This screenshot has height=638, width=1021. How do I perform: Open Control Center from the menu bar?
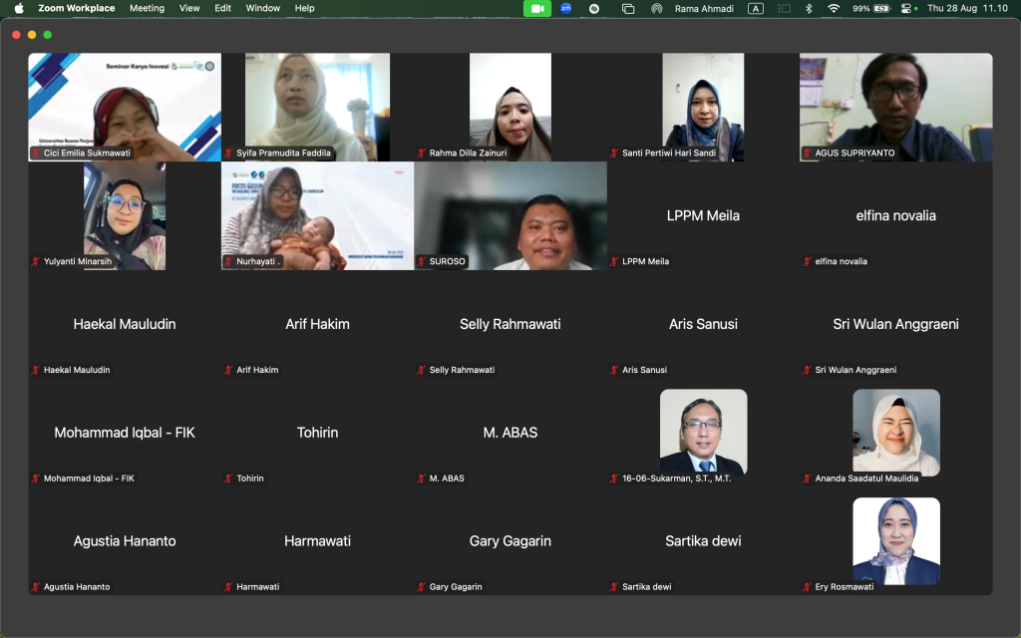[907, 8]
